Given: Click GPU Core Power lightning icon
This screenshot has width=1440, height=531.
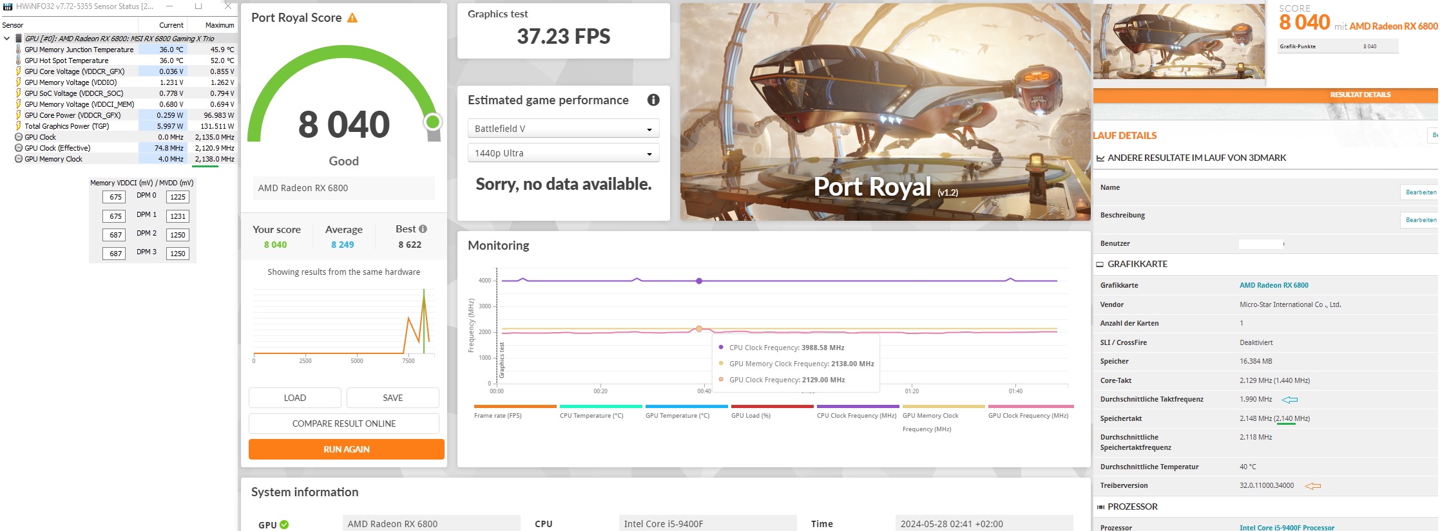Looking at the screenshot, I should click(x=18, y=115).
